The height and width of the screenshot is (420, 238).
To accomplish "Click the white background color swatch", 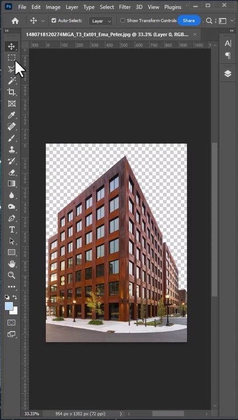I will pos(15,312).
